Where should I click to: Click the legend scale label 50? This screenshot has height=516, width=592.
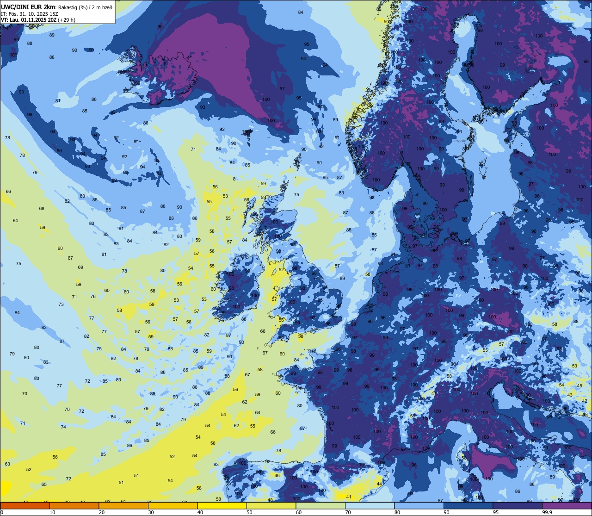pos(249,512)
